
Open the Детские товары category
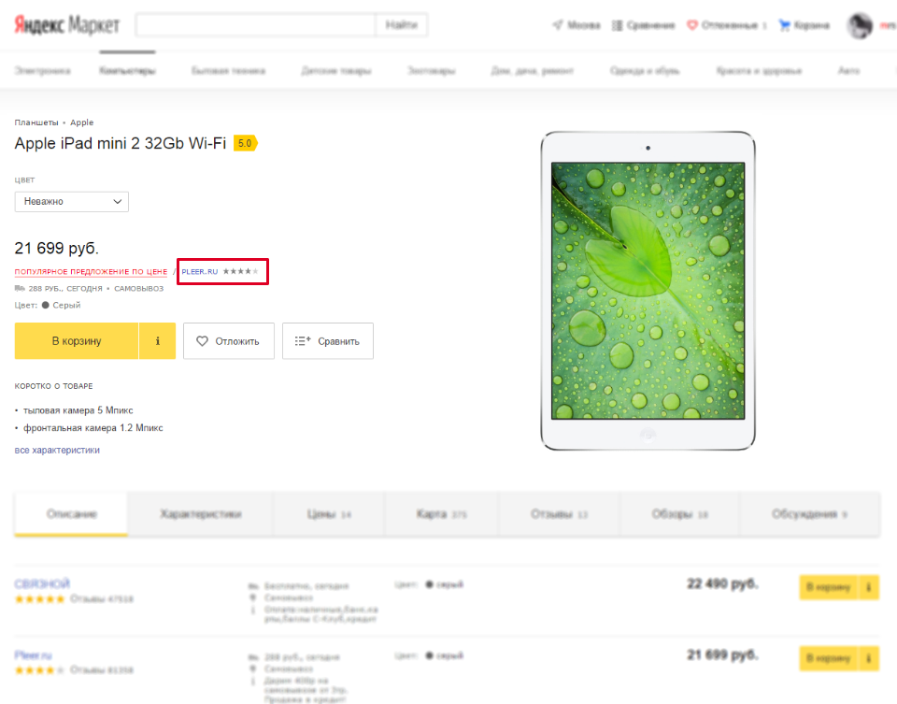point(336,71)
